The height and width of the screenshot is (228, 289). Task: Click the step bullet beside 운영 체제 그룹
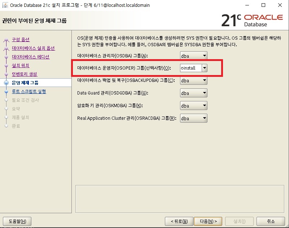pos(6,83)
